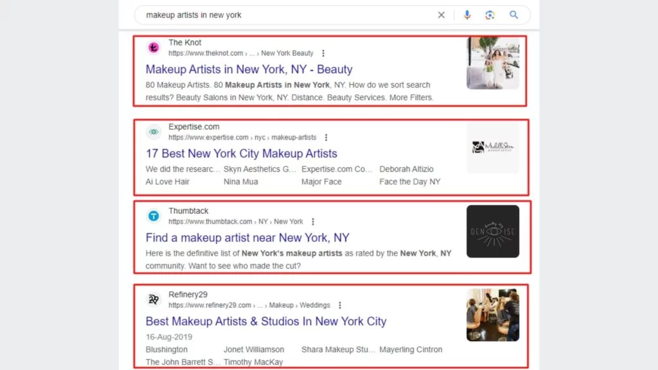Screen dimensions: 658x370
Task: Start voice search with the microphone icon
Action: pos(467,15)
